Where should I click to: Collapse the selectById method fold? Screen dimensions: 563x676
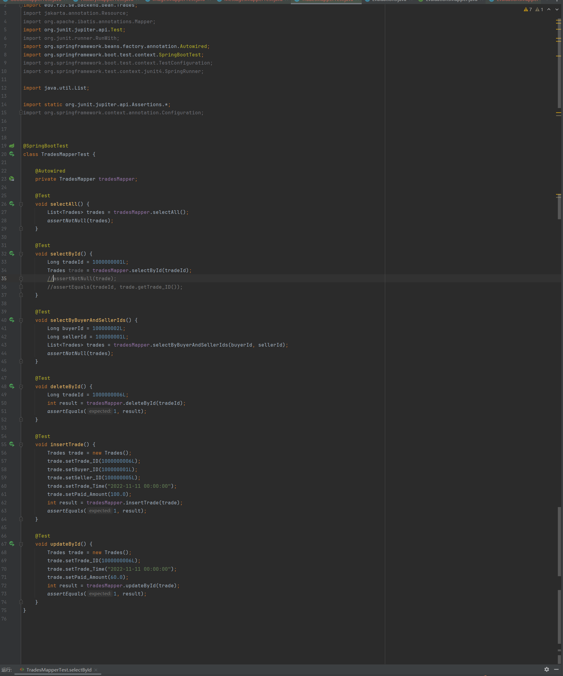(x=21, y=254)
